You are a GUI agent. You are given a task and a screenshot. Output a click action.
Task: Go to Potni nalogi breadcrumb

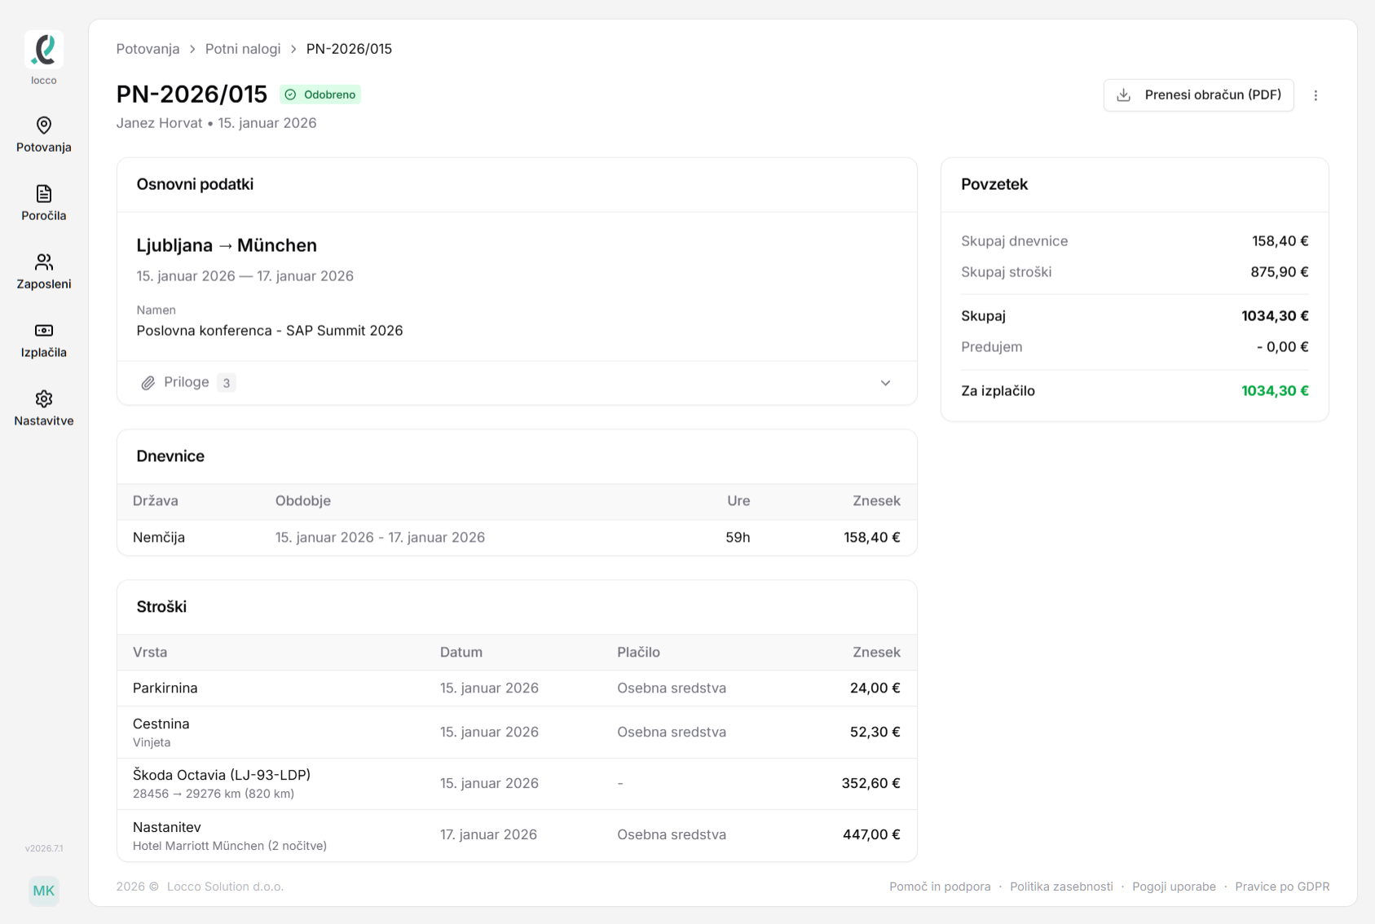tap(243, 49)
